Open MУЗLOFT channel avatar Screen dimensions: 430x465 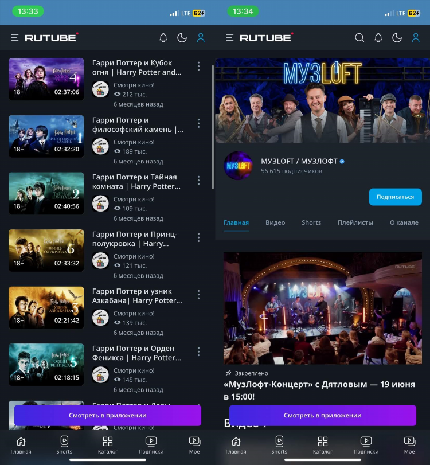coord(238,166)
